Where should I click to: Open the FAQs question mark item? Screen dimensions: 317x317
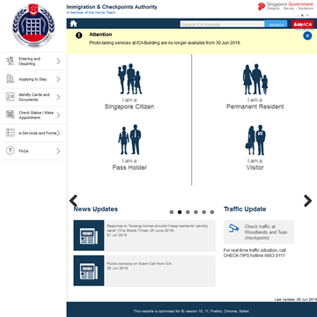33,151
